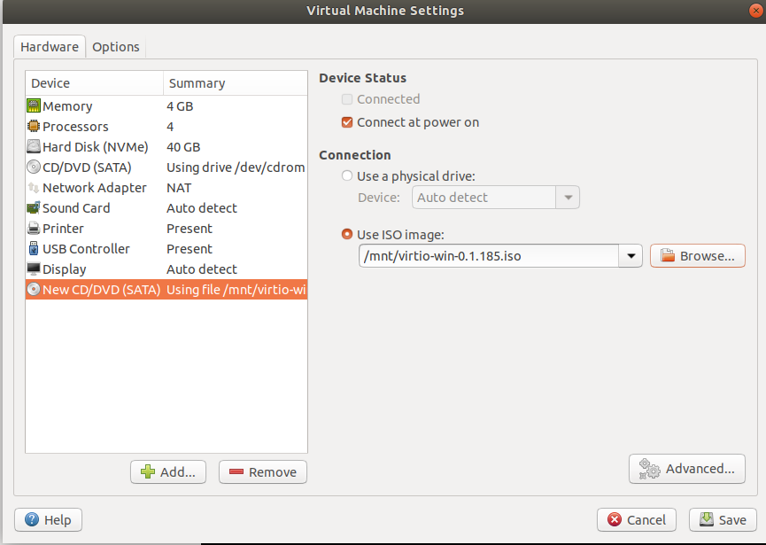Browse for an ISO image file
This screenshot has height=545, width=766.
[698, 256]
